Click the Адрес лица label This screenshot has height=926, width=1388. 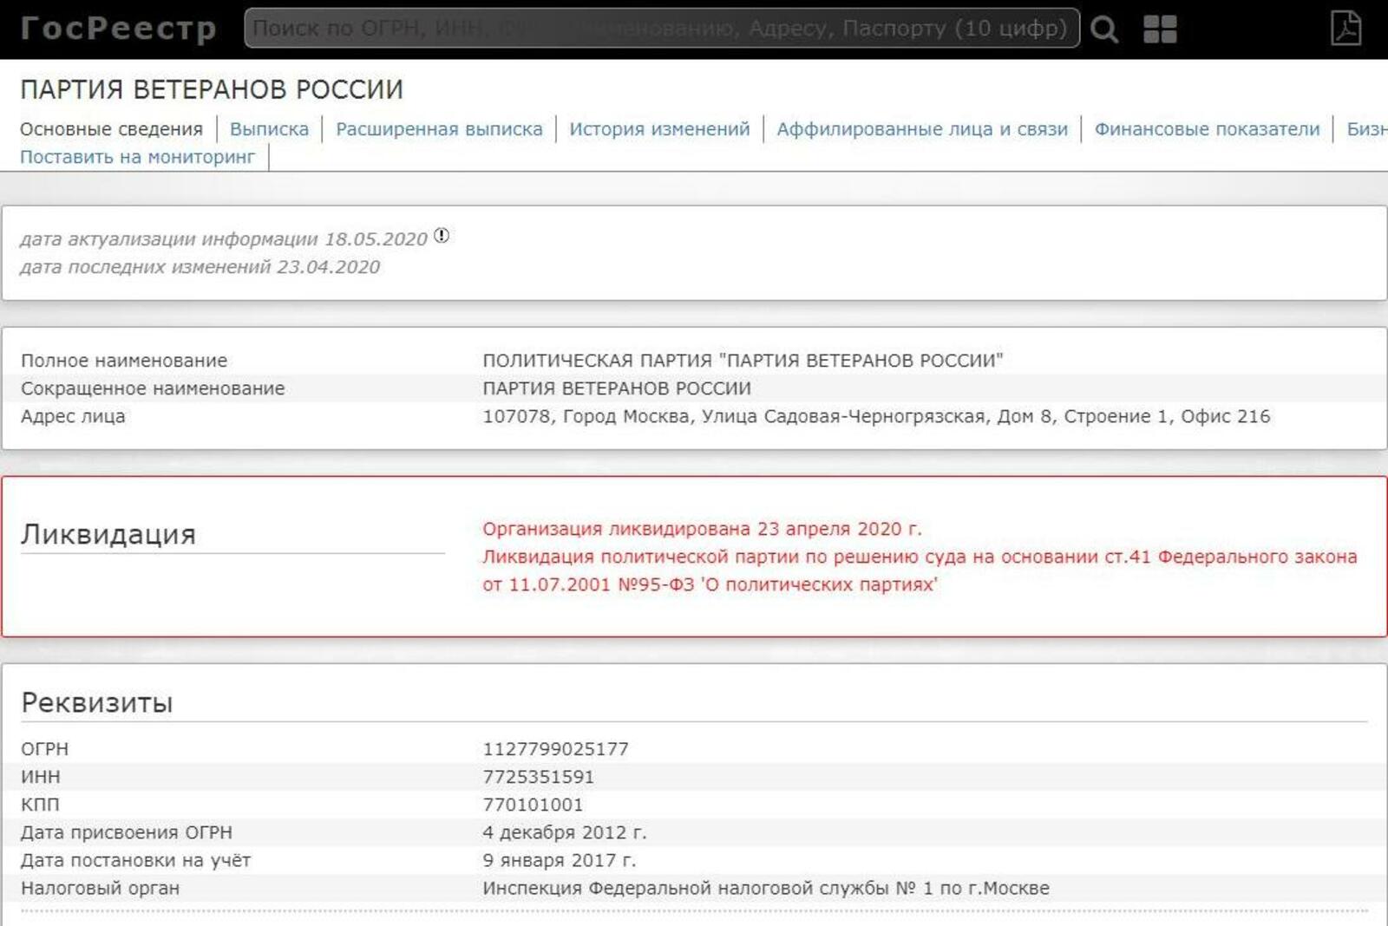coord(73,416)
